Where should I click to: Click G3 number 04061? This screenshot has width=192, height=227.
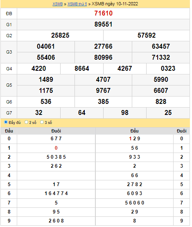click(46, 47)
